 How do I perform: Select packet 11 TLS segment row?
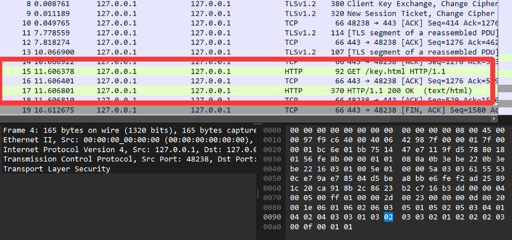coord(248,33)
